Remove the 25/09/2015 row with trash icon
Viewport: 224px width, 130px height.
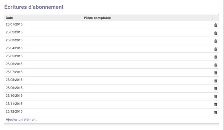pos(216,88)
